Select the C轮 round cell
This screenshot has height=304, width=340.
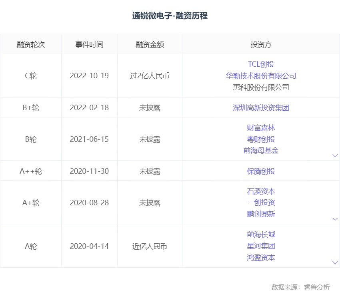[31, 76]
